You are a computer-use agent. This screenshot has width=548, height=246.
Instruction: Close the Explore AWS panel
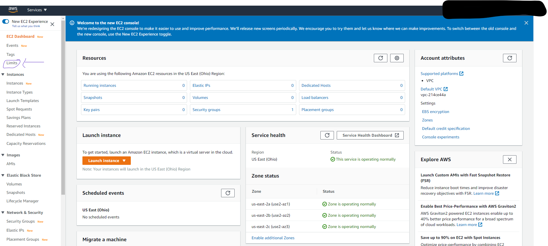(x=509, y=159)
